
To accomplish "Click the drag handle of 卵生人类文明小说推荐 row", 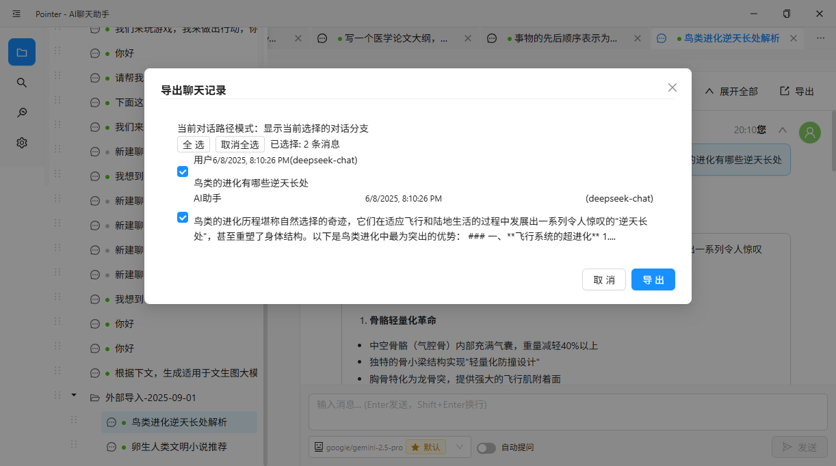I will point(73,445).
